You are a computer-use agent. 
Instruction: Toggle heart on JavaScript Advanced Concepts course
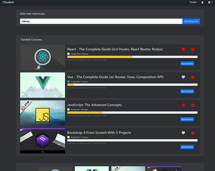click(x=183, y=105)
